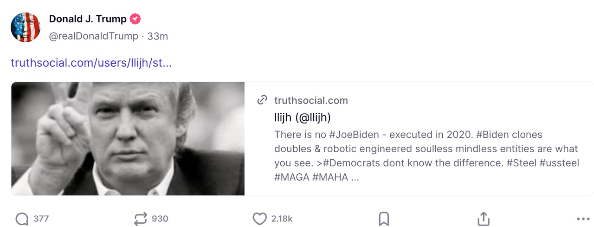Click the pink verified badge

pos(135,19)
